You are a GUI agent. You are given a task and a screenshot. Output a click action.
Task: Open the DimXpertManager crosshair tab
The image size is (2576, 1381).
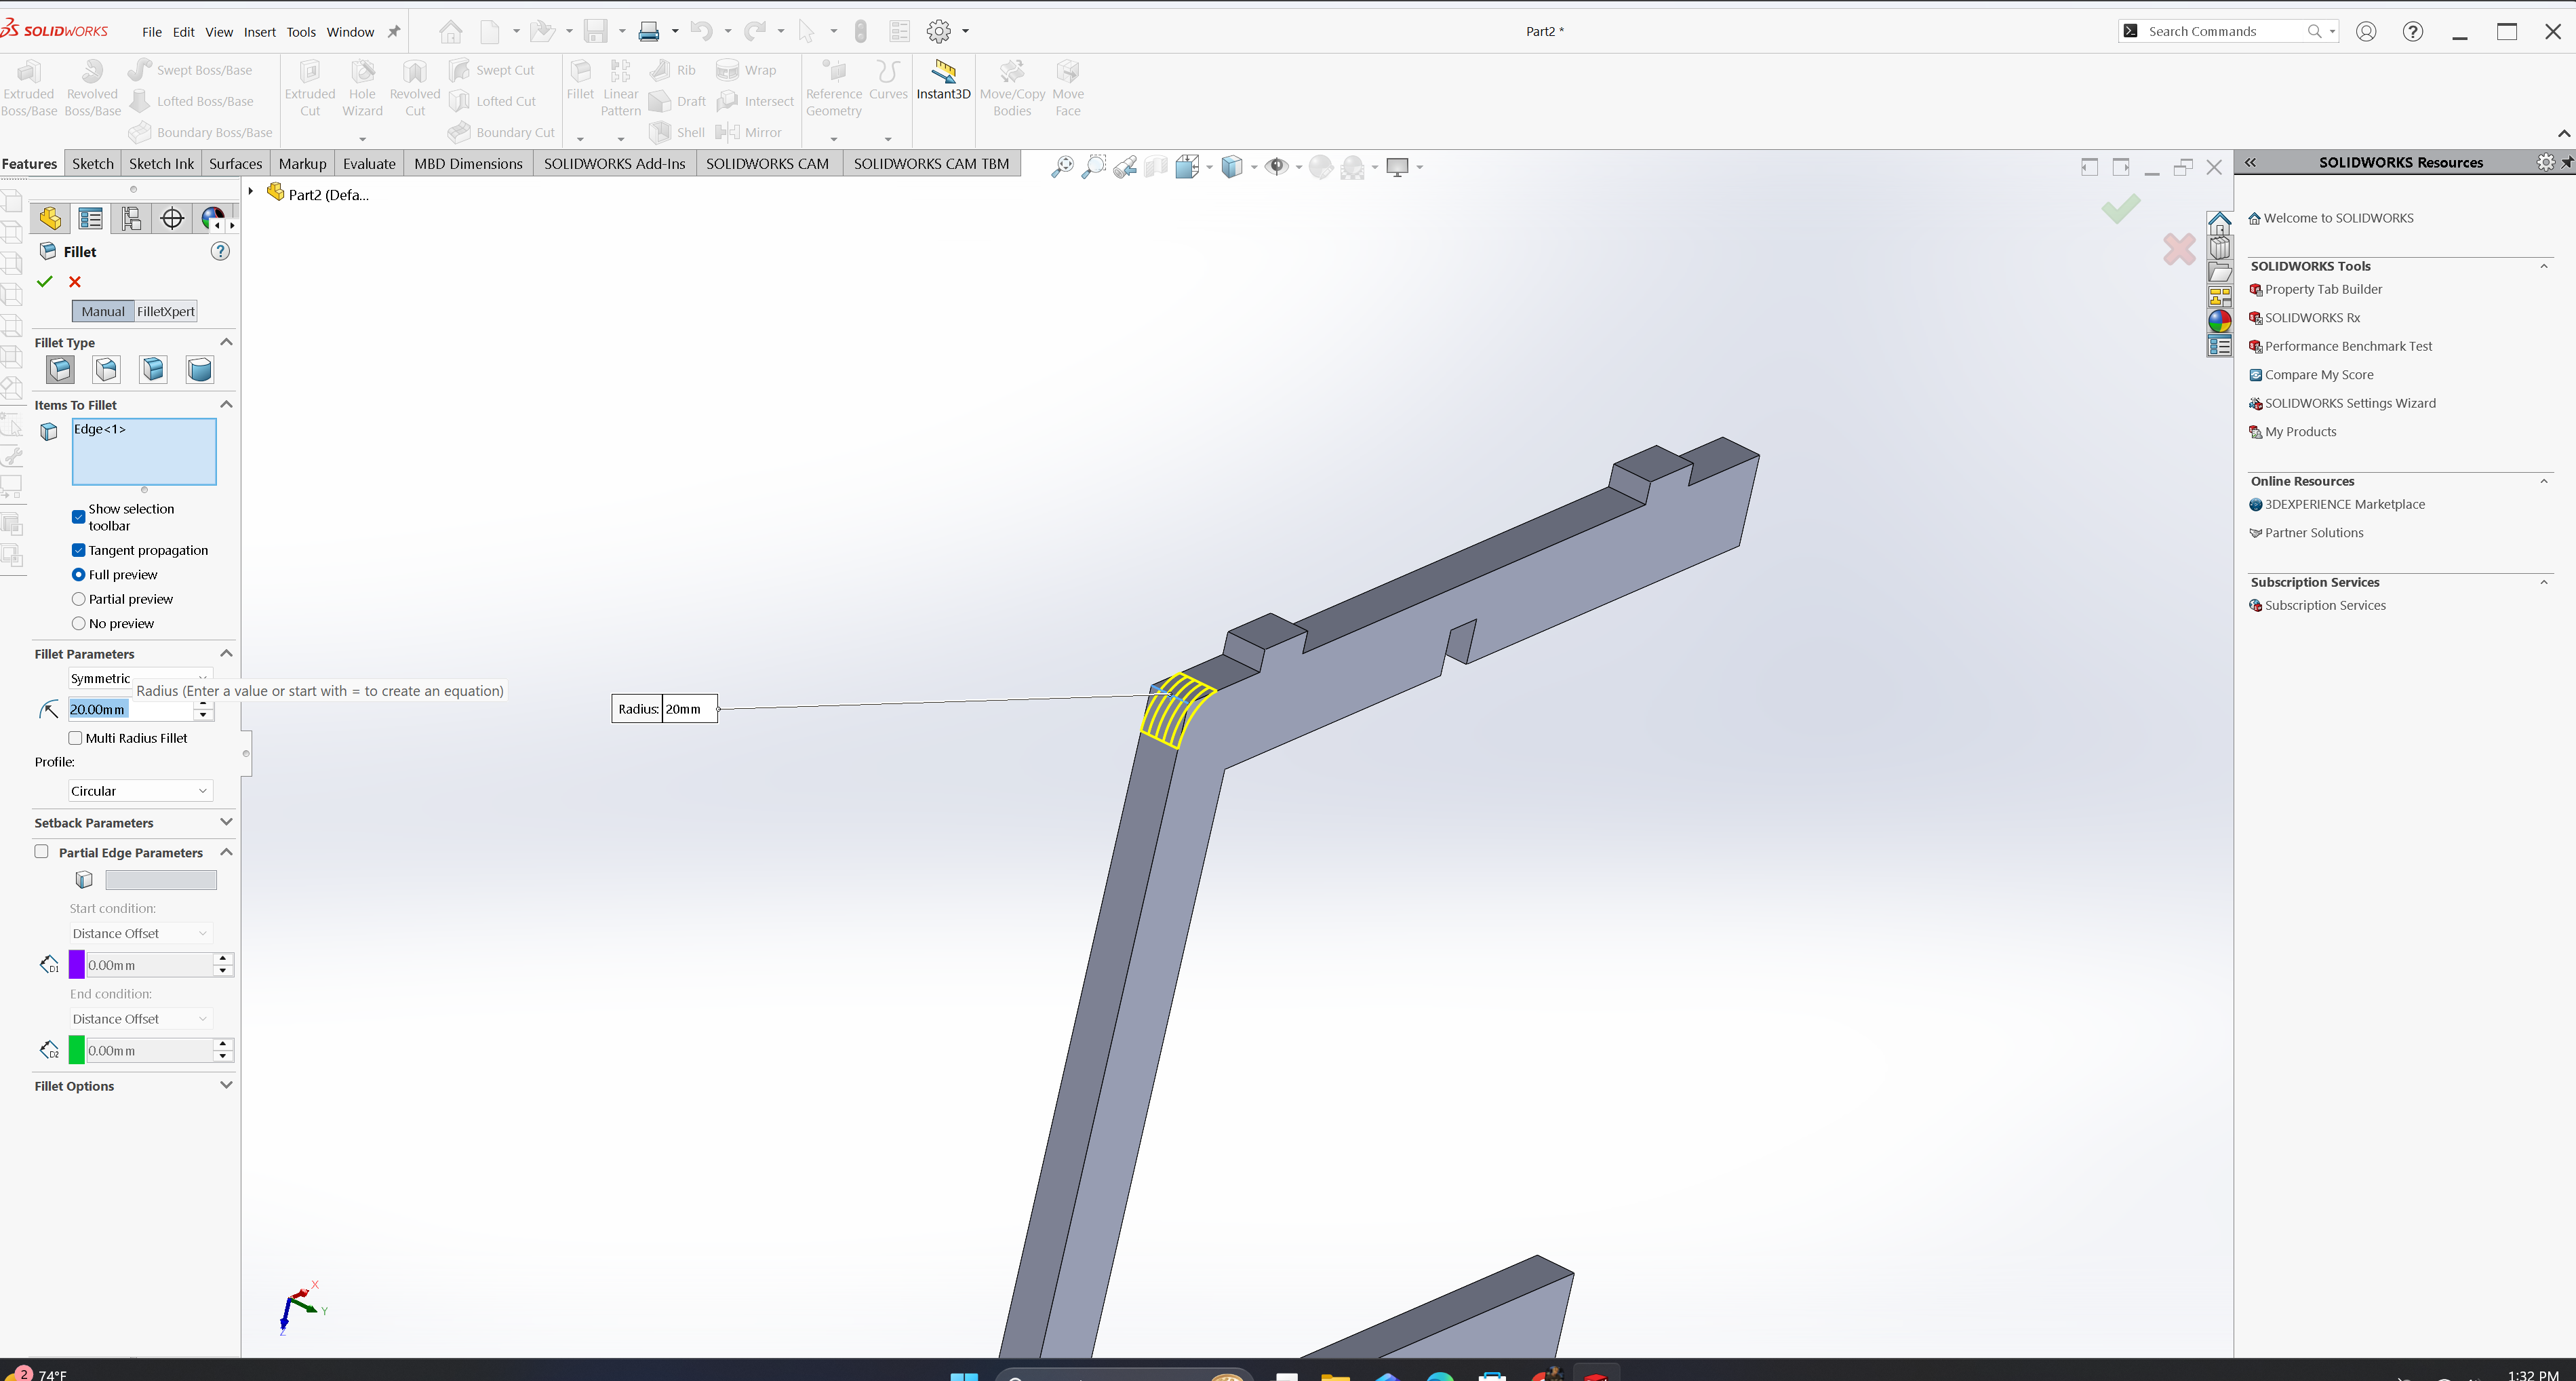[x=172, y=218]
